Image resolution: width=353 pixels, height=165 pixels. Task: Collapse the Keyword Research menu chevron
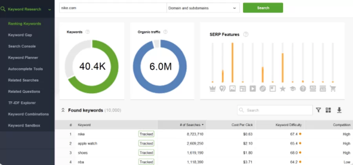pos(49,9)
